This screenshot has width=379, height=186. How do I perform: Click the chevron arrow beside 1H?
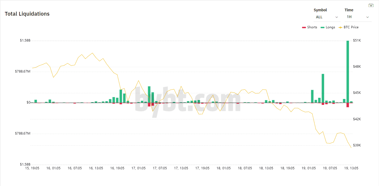[x=367, y=17]
